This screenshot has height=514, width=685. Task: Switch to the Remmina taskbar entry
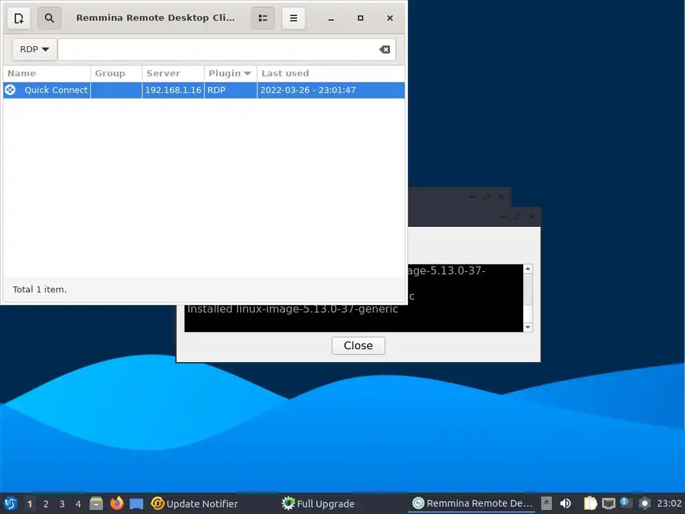coord(472,503)
